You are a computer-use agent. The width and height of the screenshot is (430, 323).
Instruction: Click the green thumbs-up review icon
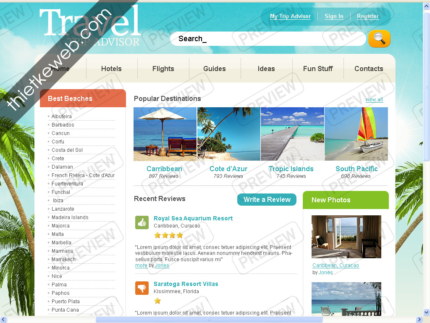pos(142,222)
